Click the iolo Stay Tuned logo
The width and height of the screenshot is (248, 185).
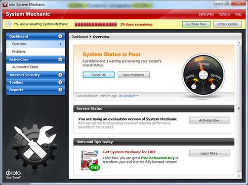click(13, 174)
